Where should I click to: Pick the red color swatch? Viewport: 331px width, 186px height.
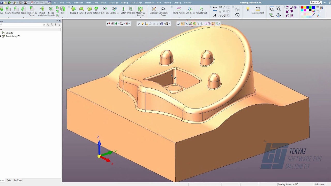click(x=302, y=7)
